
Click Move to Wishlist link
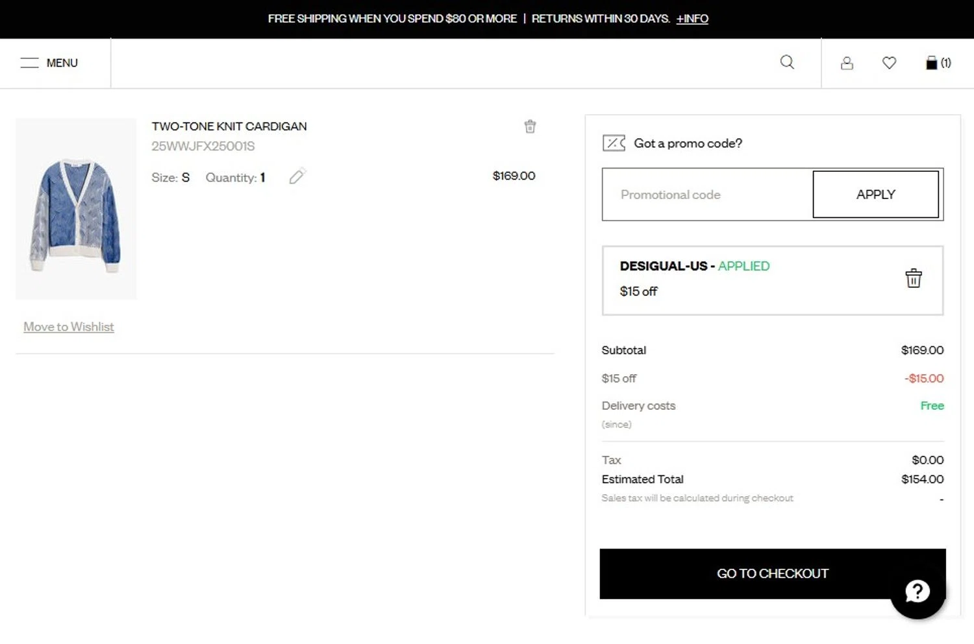pyautogui.click(x=69, y=327)
